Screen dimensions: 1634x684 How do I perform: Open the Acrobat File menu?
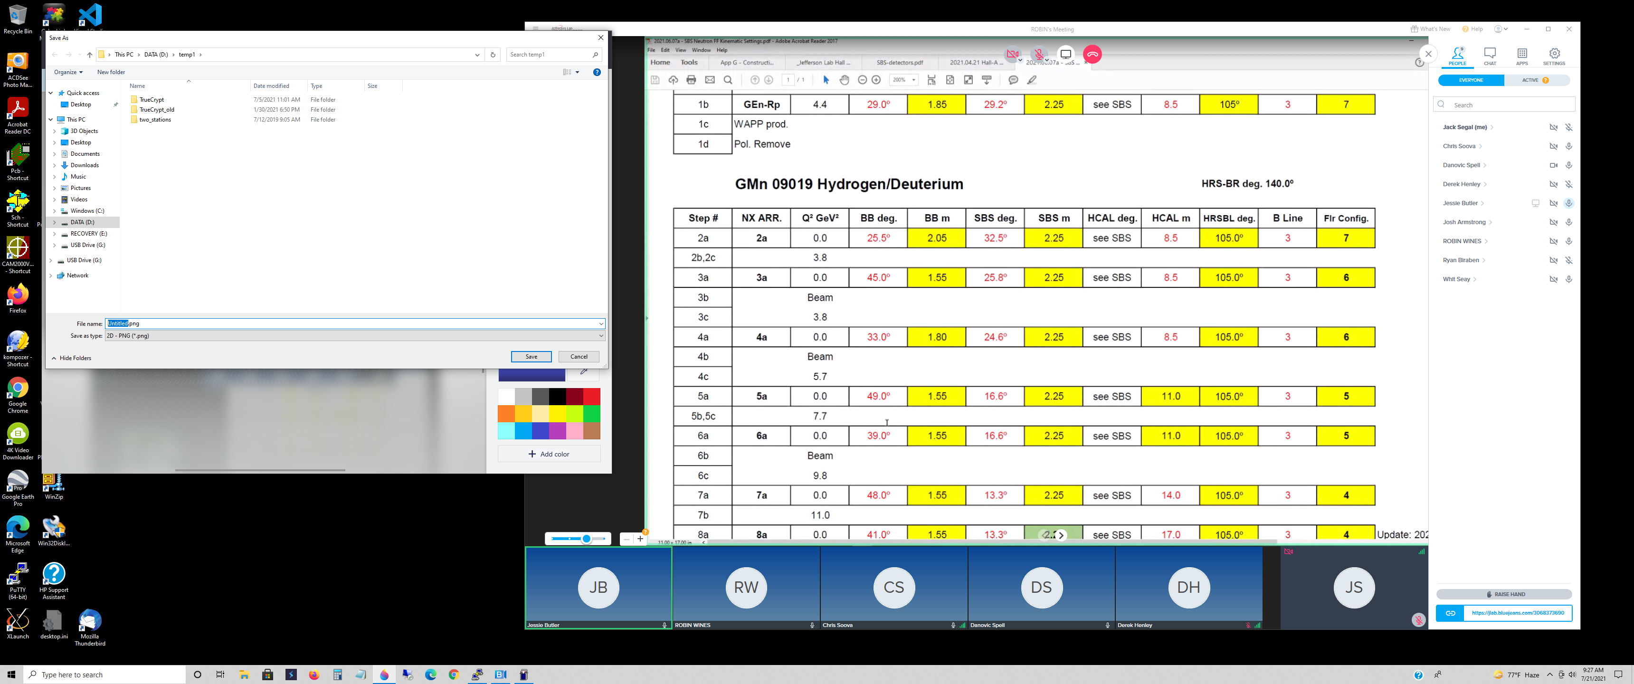tap(651, 50)
